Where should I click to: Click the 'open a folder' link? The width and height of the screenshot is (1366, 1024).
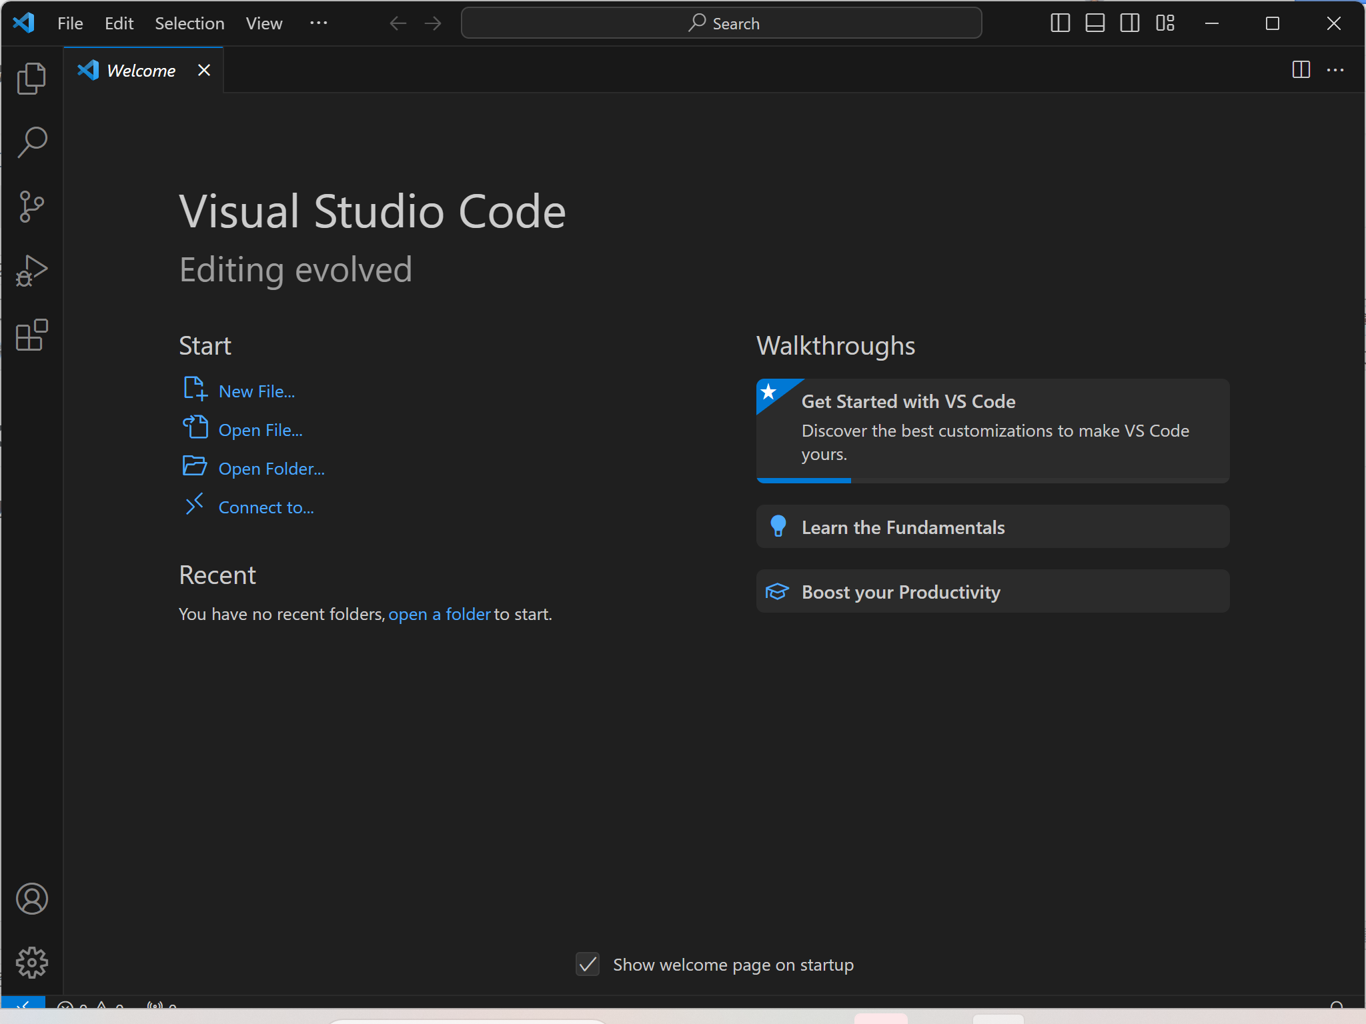click(440, 614)
